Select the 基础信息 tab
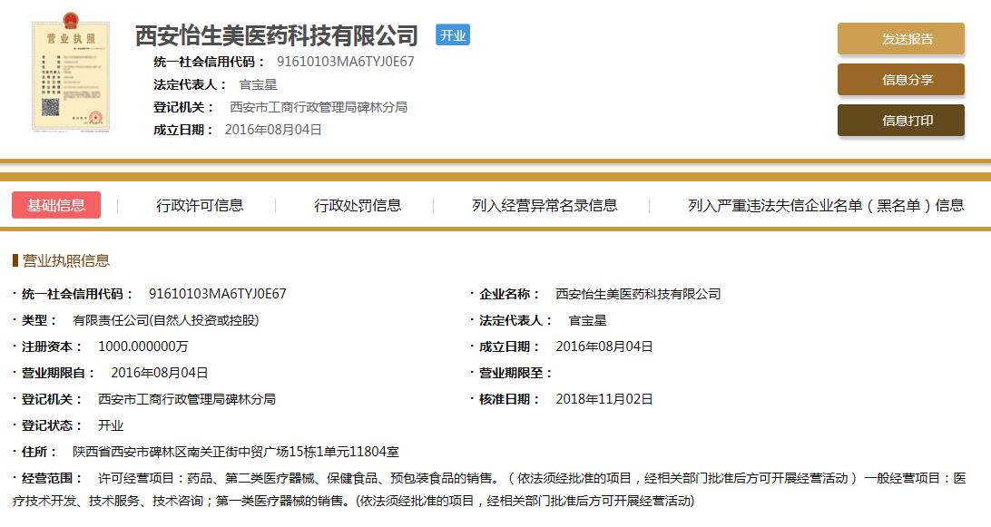 pos(56,205)
